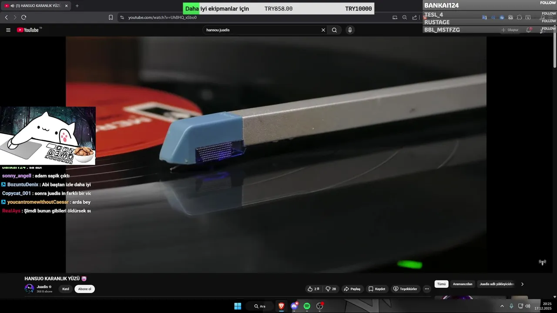Image resolution: width=557 pixels, height=313 pixels.
Task: Open the Juadis channel name link
Action: coord(42,286)
